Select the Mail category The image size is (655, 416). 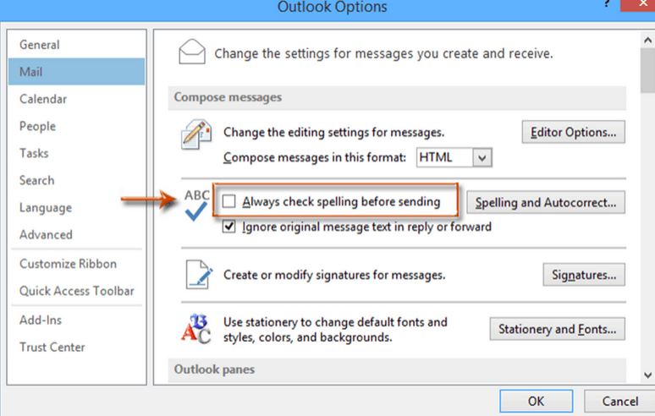click(x=76, y=72)
